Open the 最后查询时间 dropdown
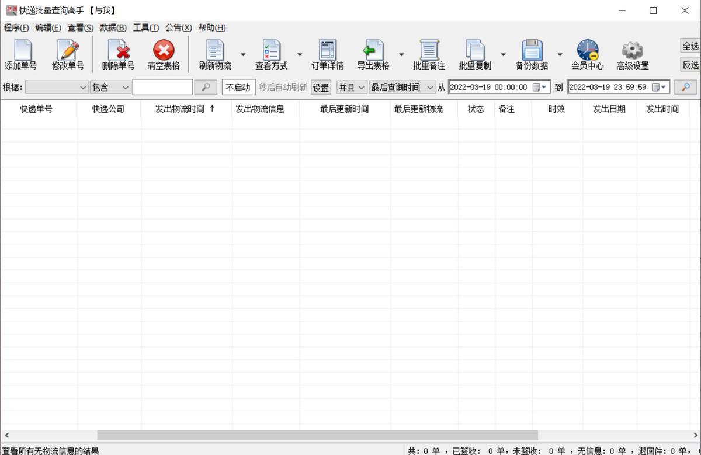Screen dimensions: 701x455 coord(402,87)
